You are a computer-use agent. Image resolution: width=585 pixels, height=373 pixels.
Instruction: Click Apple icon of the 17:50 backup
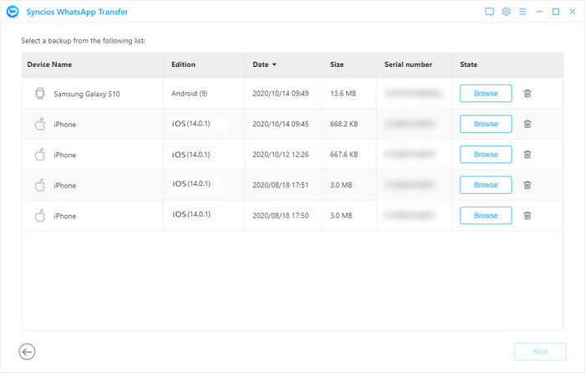[40, 216]
